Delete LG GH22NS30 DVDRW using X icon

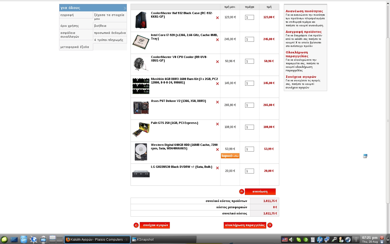(217, 168)
